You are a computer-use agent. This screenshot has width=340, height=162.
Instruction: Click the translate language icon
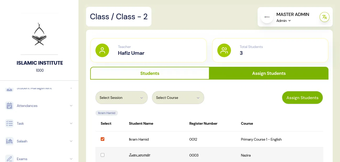tap(324, 17)
